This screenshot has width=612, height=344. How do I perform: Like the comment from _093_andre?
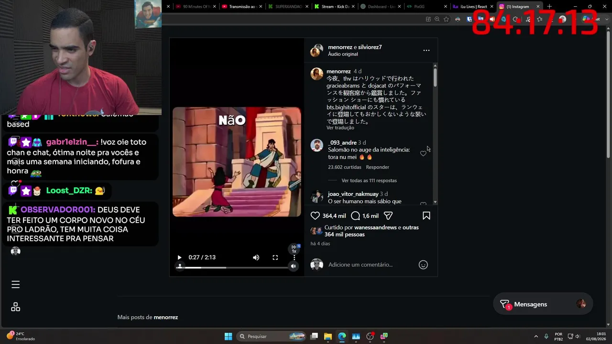(x=423, y=153)
